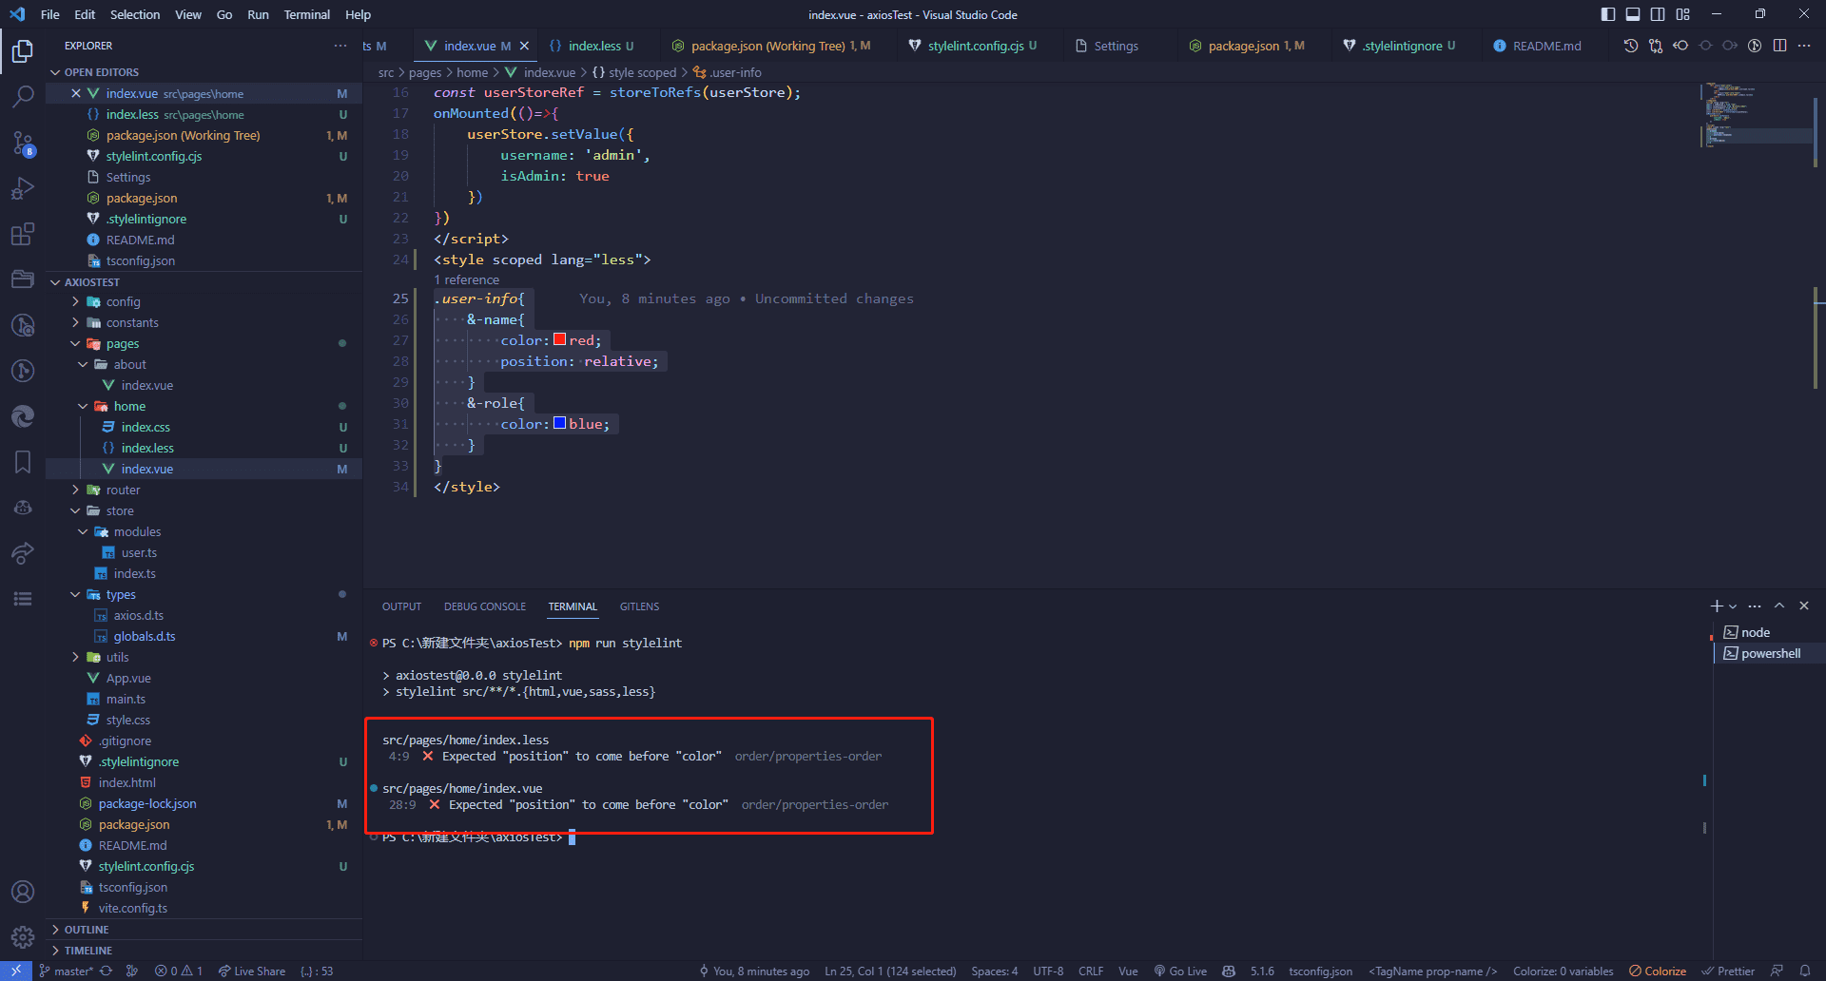Screen dimensions: 1826x981
Task: Switch to the OUTPUT panel tab
Action: [x=401, y=606]
